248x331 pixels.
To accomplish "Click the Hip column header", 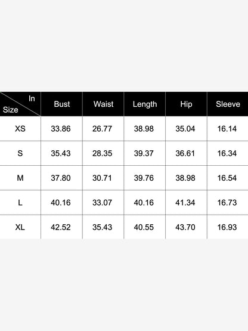I will (186, 104).
